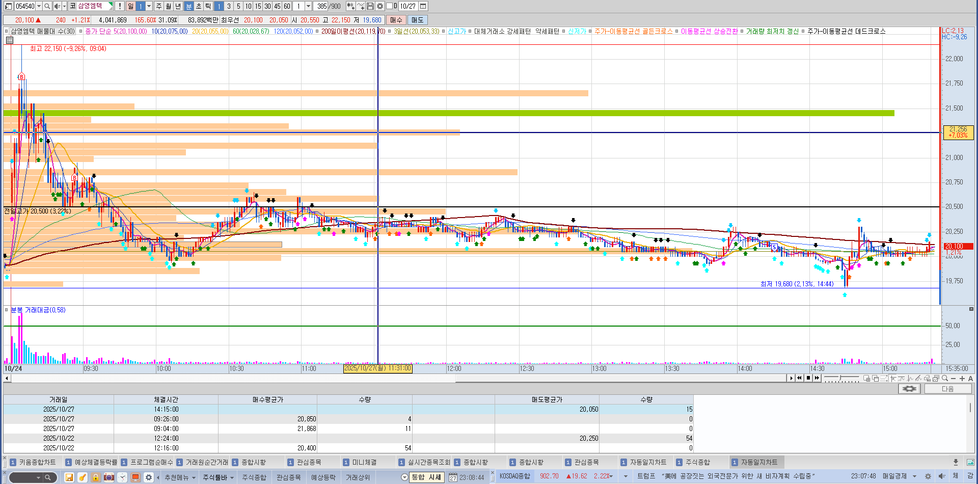The image size is (978, 484).
Task: Click the bar count 385 input field
Action: tap(321, 6)
